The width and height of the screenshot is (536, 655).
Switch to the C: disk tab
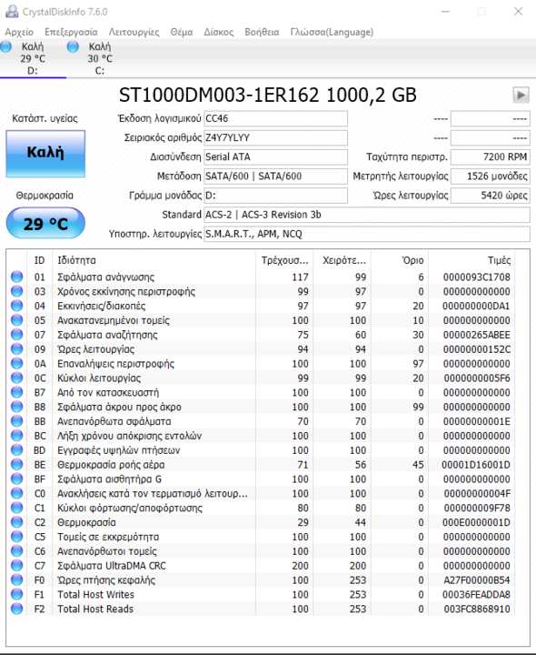[x=93, y=58]
